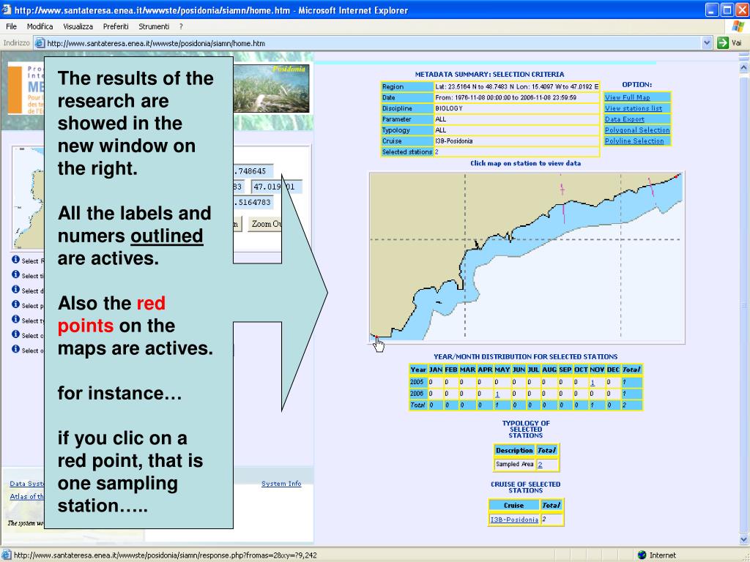Expand the address bar history dropdown

tap(708, 43)
